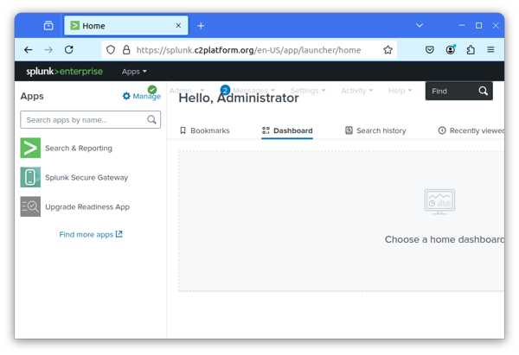Launch the Upgrade Readiness App icon
Image resolution: width=519 pixels, height=355 pixels.
point(30,206)
